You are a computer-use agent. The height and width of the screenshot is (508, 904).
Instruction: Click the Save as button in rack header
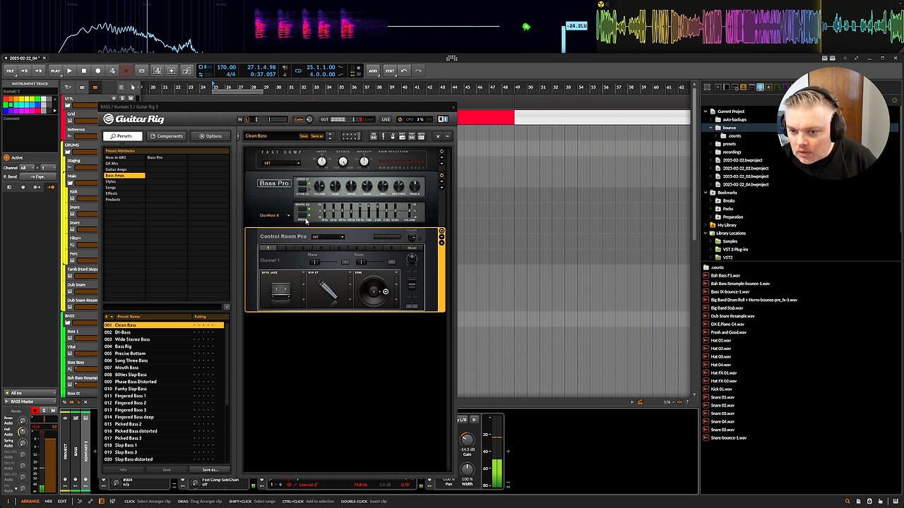pyautogui.click(x=317, y=136)
